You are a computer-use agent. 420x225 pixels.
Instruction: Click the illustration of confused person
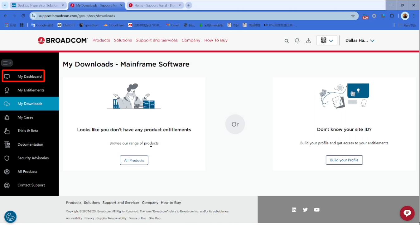coord(134,96)
